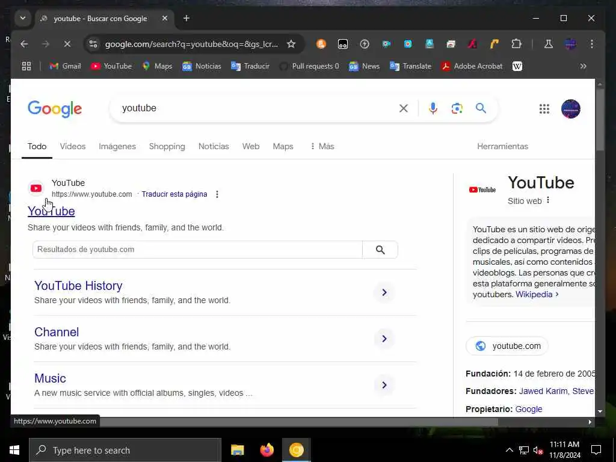The width and height of the screenshot is (616, 462).
Task: Open the Pull requests 0 bookmark
Action: (309, 66)
